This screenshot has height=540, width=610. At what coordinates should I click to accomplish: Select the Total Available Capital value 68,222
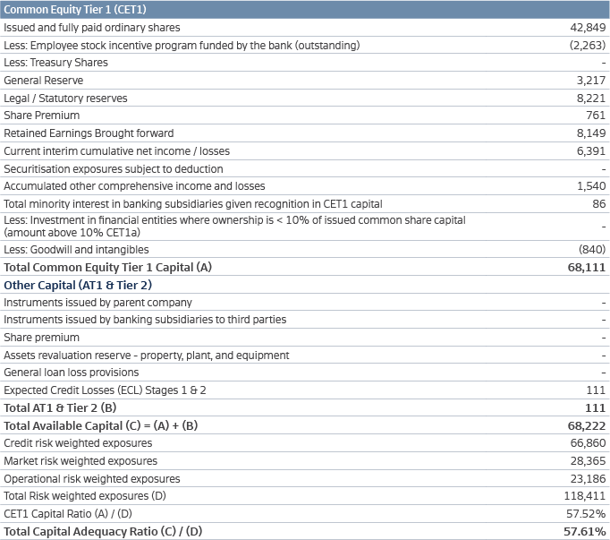tap(587, 425)
